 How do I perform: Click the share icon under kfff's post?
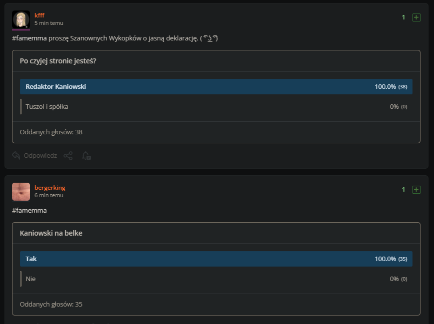point(68,156)
